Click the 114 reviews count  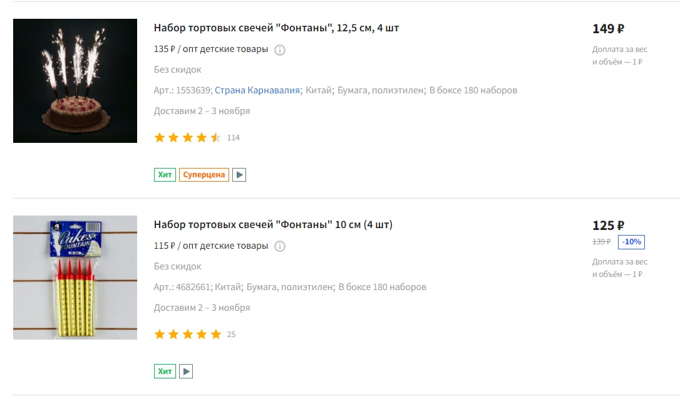[x=234, y=138]
